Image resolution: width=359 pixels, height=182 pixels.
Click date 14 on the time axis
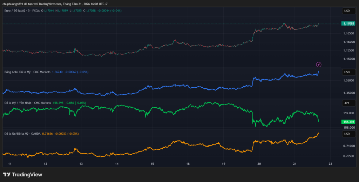click(x=116, y=164)
